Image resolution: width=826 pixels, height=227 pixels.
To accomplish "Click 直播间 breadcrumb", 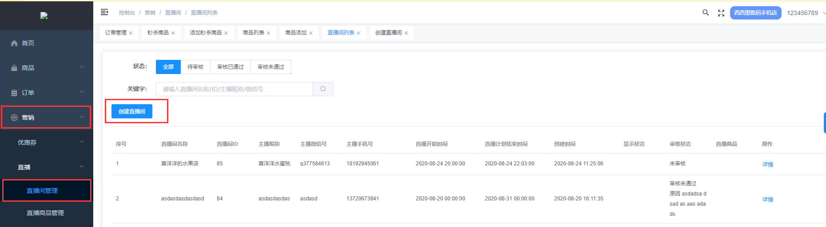I will coord(173,13).
